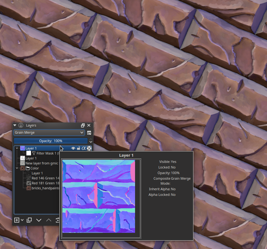The width and height of the screenshot is (267, 249).
Task: Move the active layer up with the arrow icon
Action: [x=48, y=220]
